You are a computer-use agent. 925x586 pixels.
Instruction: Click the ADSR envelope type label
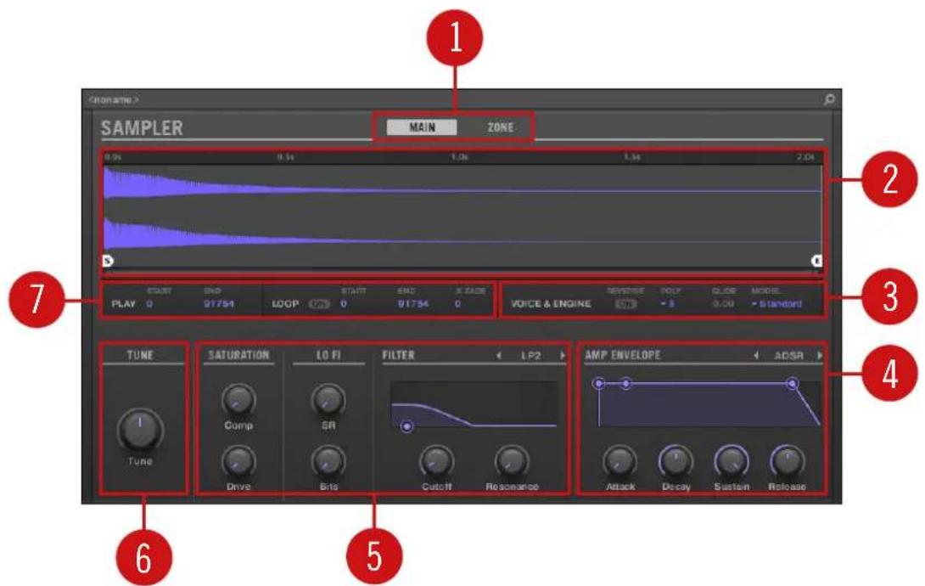pos(788,355)
